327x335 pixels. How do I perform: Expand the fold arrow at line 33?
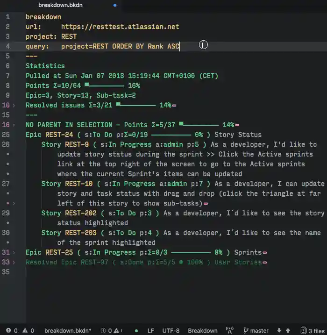pos(14,263)
